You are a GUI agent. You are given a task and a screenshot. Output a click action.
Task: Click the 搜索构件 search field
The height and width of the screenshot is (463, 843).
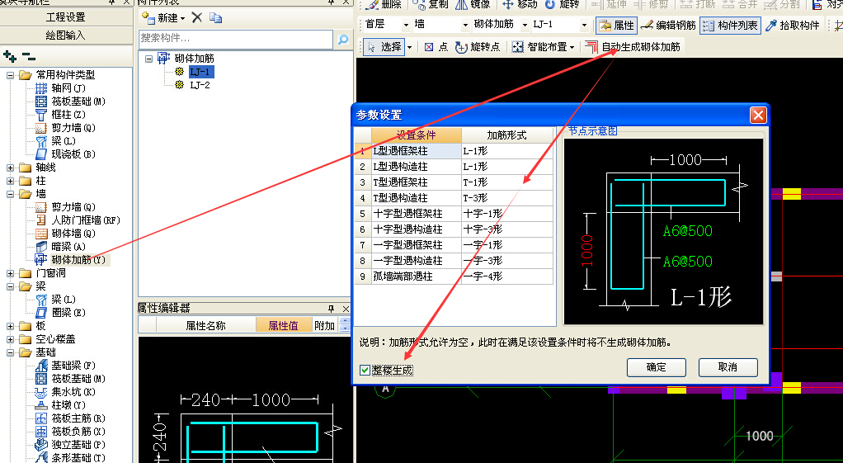(236, 39)
